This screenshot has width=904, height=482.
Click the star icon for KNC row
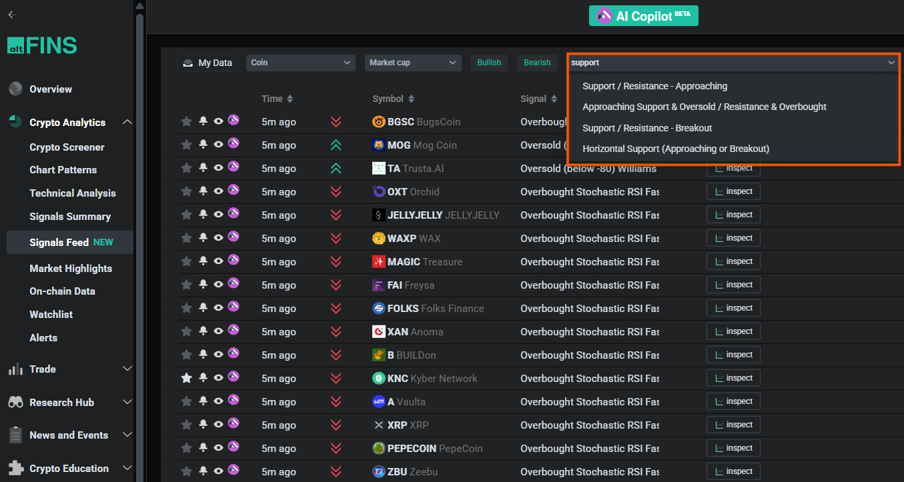[187, 378]
